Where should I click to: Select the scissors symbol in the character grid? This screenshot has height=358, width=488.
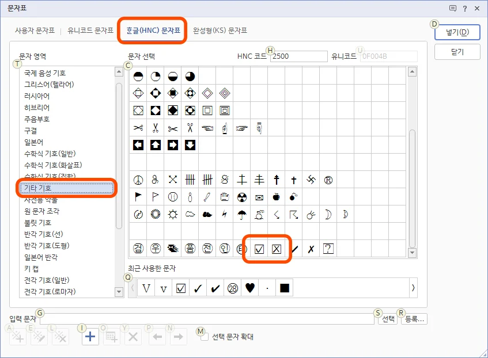pos(138,127)
